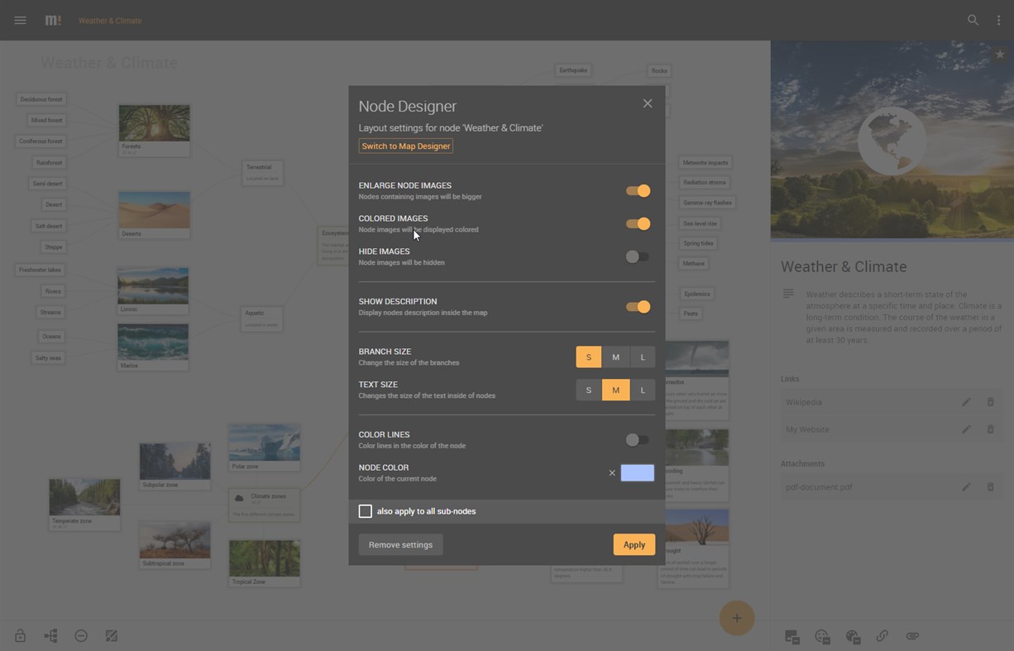This screenshot has width=1014, height=651.
Task: Open the node style palette icon
Action: pos(851,635)
